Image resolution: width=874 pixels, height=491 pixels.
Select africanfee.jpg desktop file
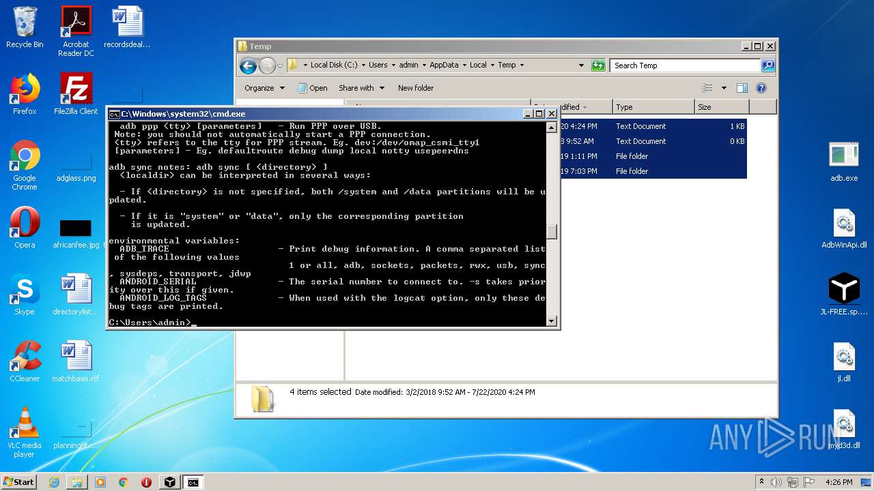tap(76, 232)
